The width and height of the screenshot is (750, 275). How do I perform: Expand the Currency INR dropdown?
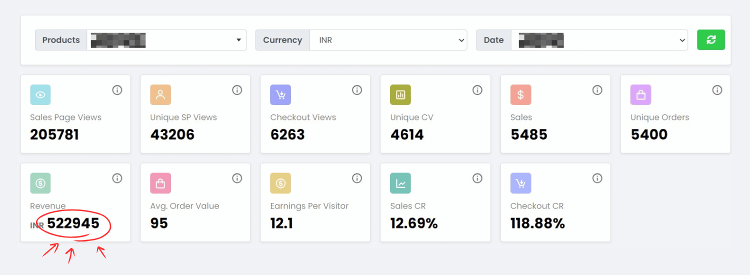(x=388, y=40)
